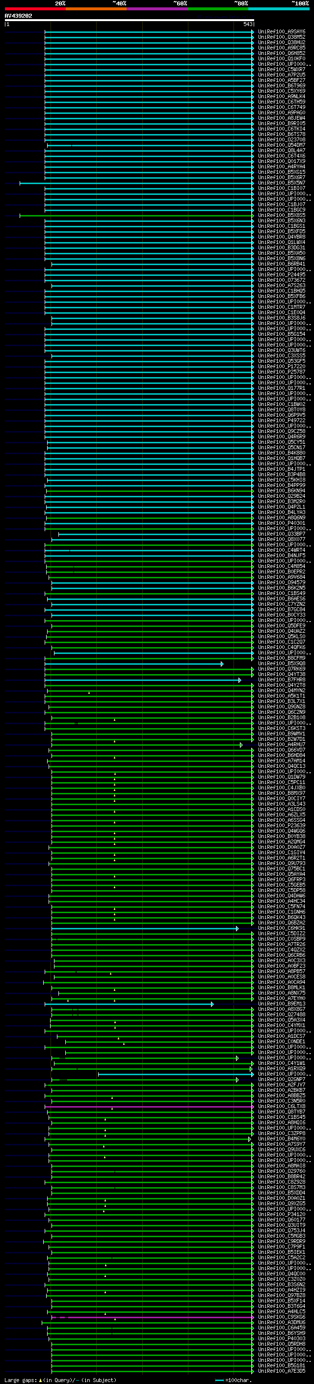The height and width of the screenshot is (1384, 314).
Task: Open the UniRef100_P25787 hit
Action: [x=282, y=372]
